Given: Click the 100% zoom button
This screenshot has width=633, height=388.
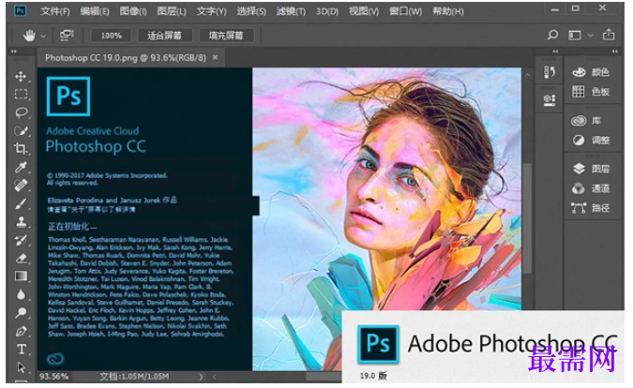Looking at the screenshot, I should coord(111,36).
